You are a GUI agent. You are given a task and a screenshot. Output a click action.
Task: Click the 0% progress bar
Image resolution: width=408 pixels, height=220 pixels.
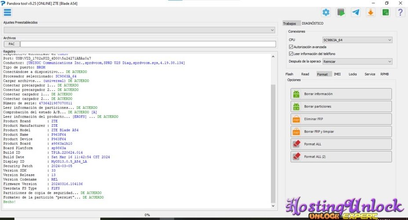tap(147, 215)
